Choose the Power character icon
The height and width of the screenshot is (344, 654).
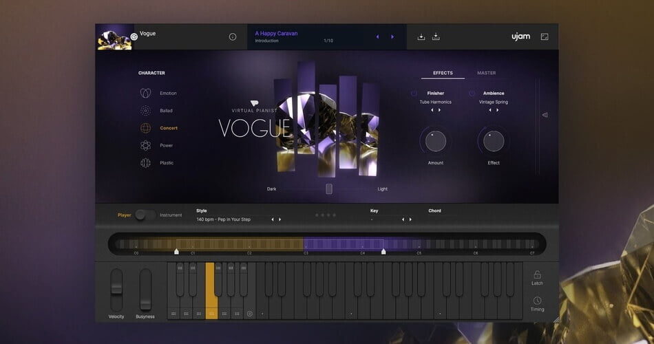click(x=145, y=145)
